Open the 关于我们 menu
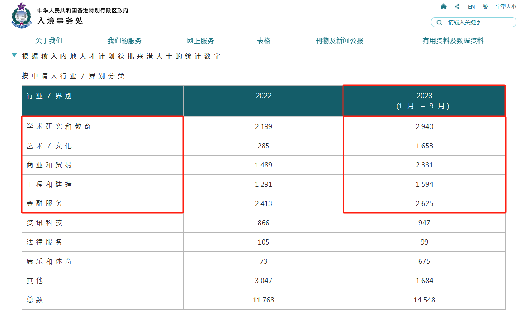This screenshot has width=528, height=314. (49, 41)
